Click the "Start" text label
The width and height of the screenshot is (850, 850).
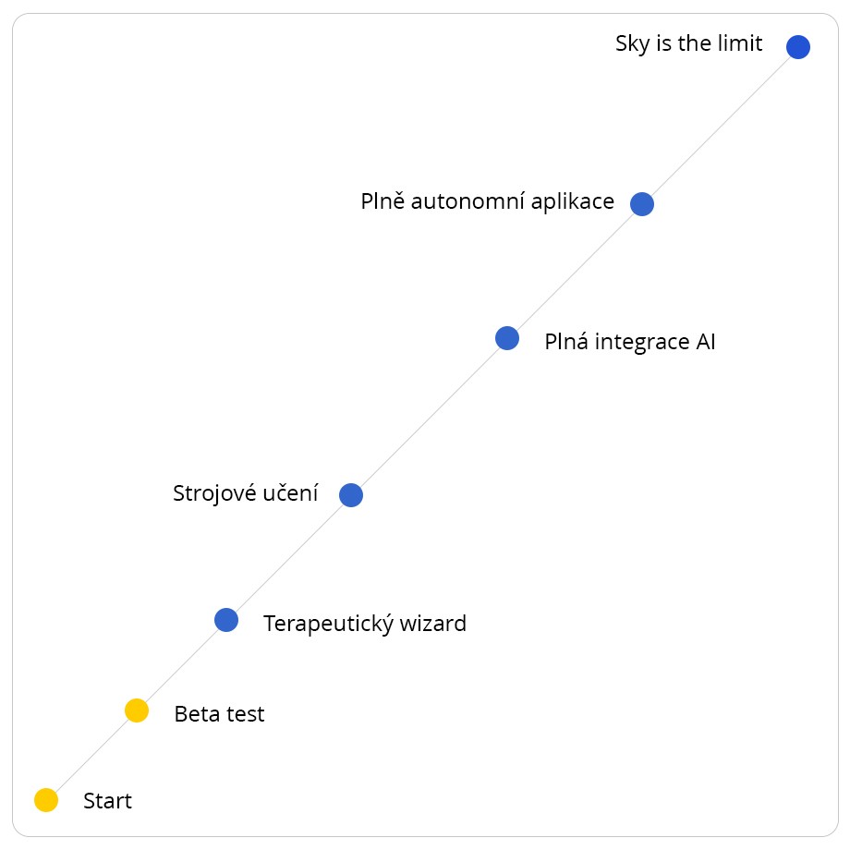coord(107,801)
